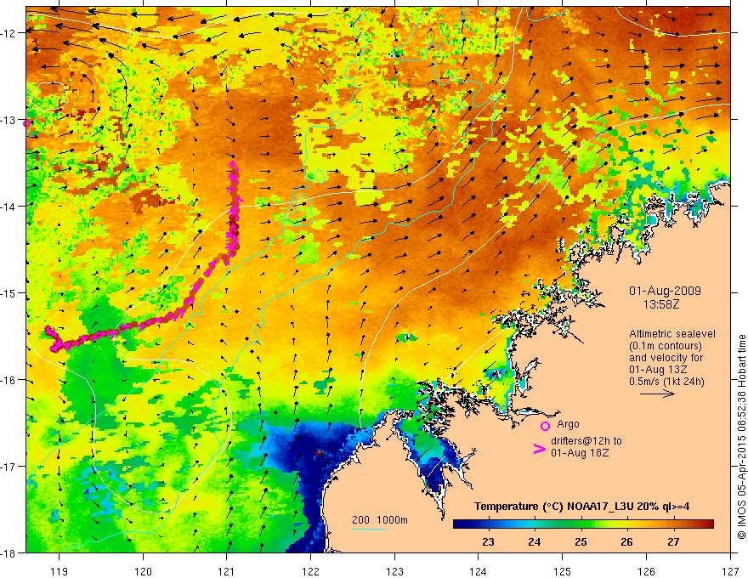Click latitude axis label -12
The image size is (748, 578).
(x=8, y=33)
